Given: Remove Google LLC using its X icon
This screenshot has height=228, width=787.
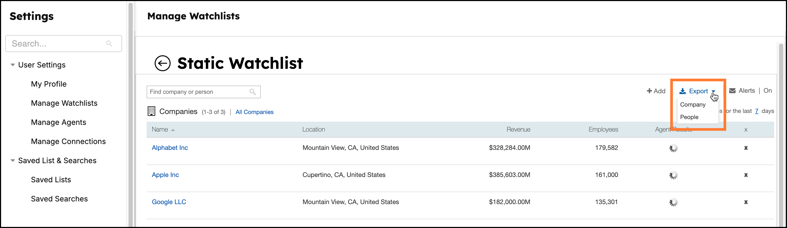Looking at the screenshot, I should [x=746, y=202].
